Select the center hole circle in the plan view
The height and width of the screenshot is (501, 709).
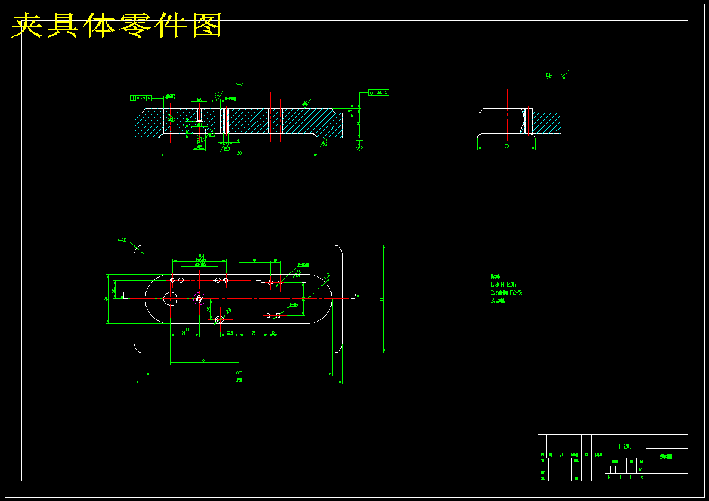[x=171, y=297]
